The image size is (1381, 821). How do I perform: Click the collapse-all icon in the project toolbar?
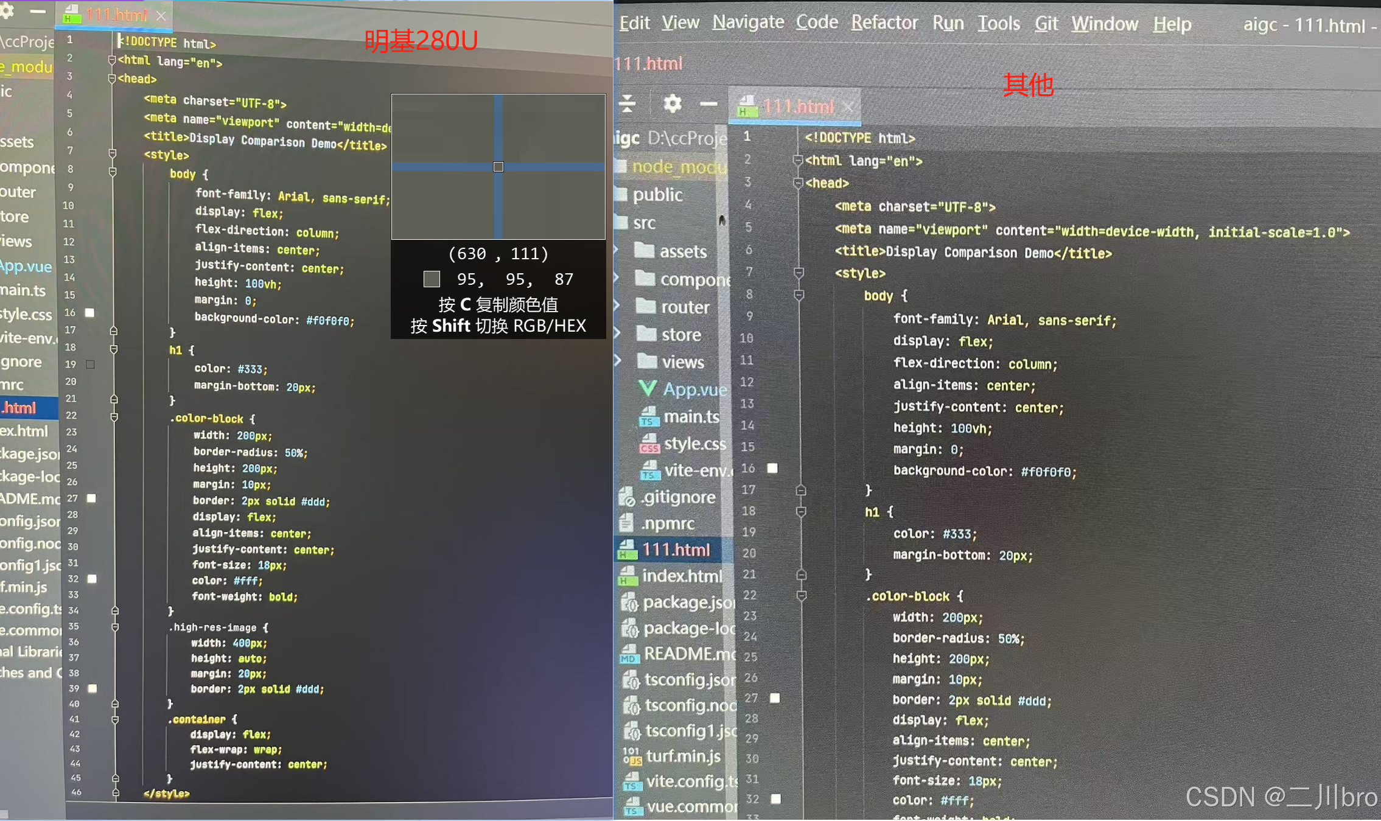coord(627,103)
